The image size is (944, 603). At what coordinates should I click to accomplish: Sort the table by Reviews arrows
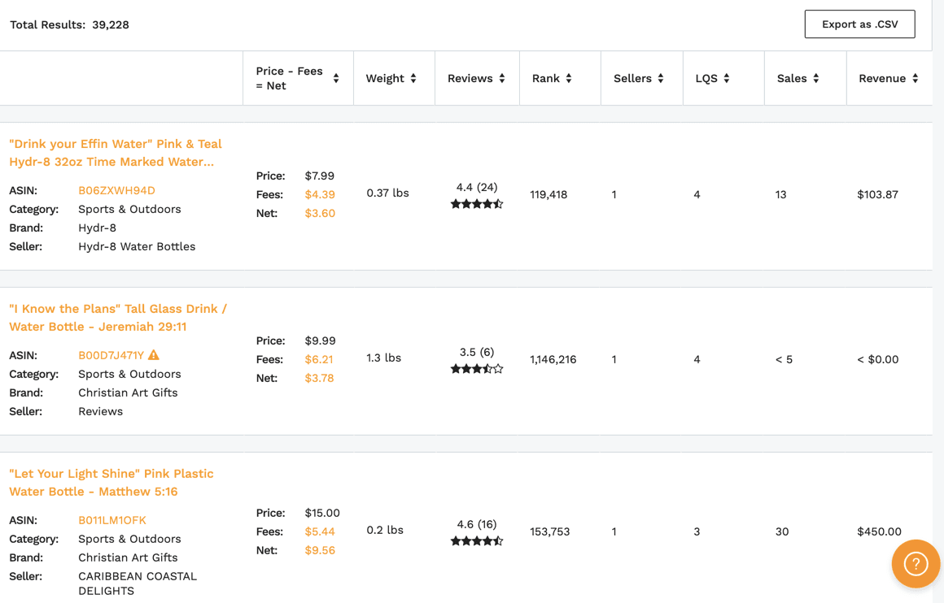coord(502,78)
